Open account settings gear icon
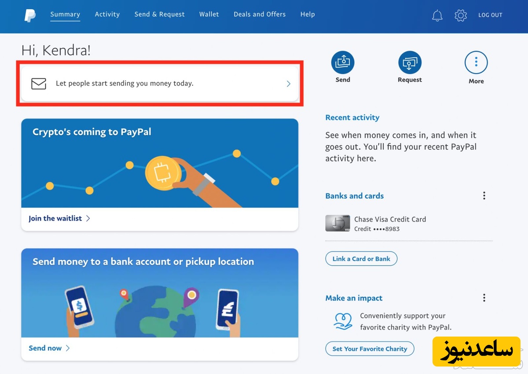The image size is (528, 374). tap(460, 16)
